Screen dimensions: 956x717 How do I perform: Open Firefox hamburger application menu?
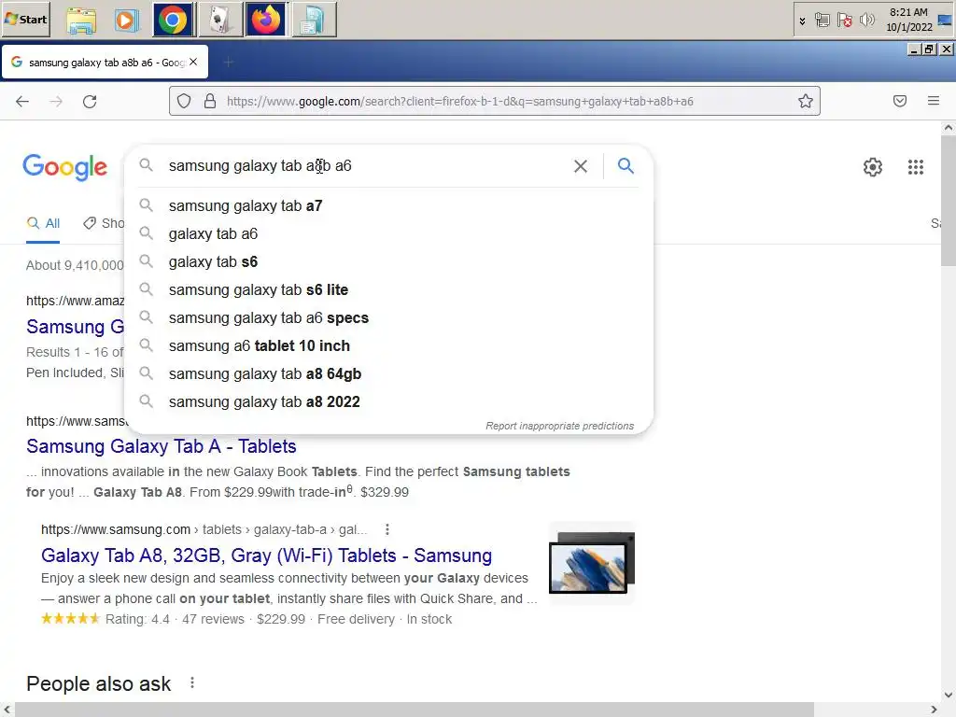pyautogui.click(x=934, y=101)
